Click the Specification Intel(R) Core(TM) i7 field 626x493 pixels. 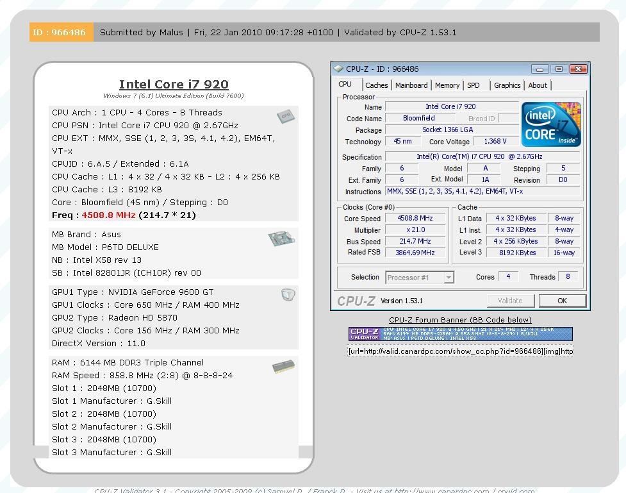(x=482, y=156)
